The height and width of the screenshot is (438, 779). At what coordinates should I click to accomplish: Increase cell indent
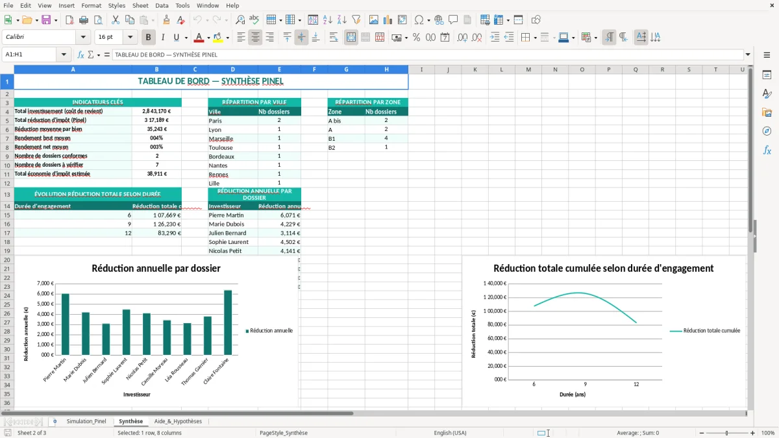point(495,38)
